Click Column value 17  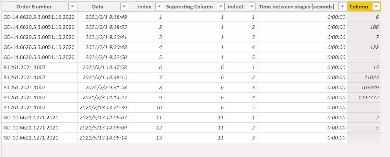(x=364, y=67)
